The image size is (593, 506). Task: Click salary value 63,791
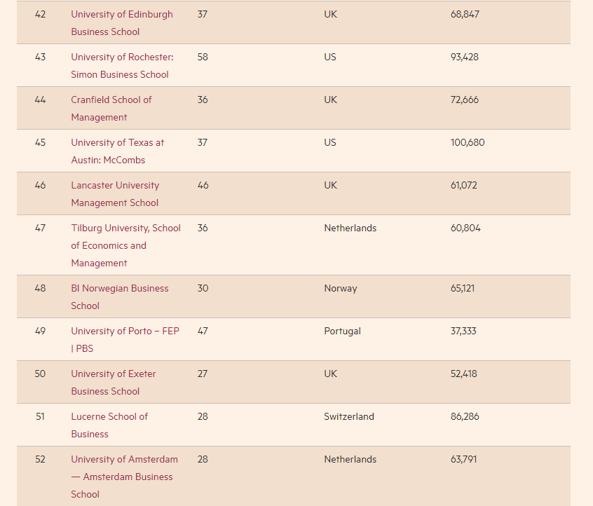463,459
